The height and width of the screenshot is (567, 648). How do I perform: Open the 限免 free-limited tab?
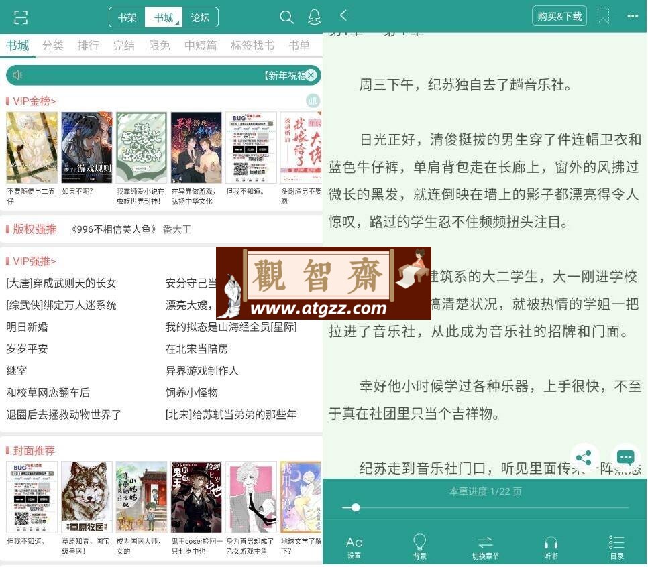tap(160, 45)
